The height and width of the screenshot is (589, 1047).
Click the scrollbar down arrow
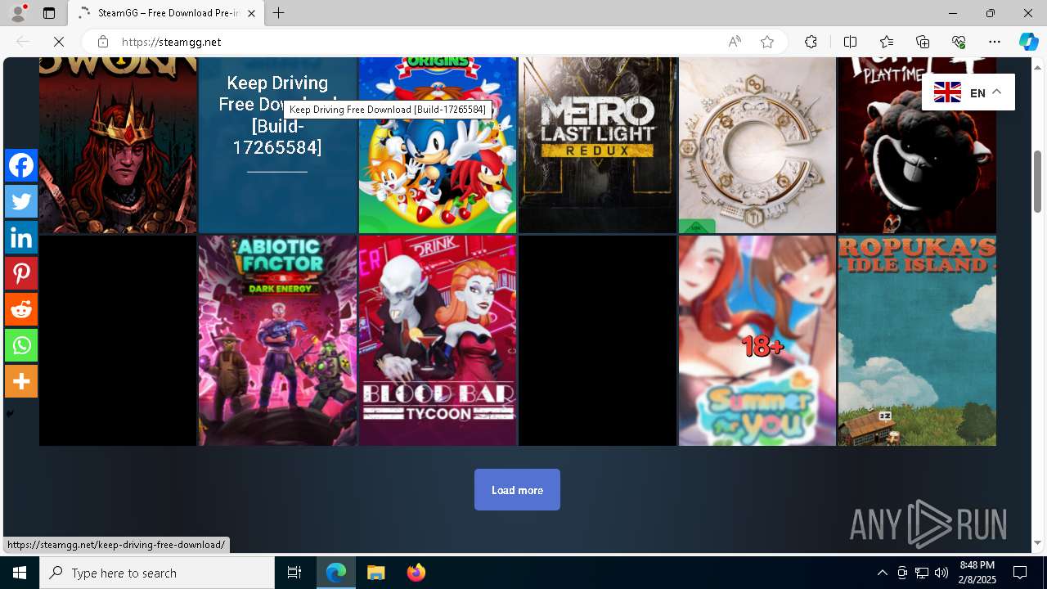pyautogui.click(x=1037, y=543)
